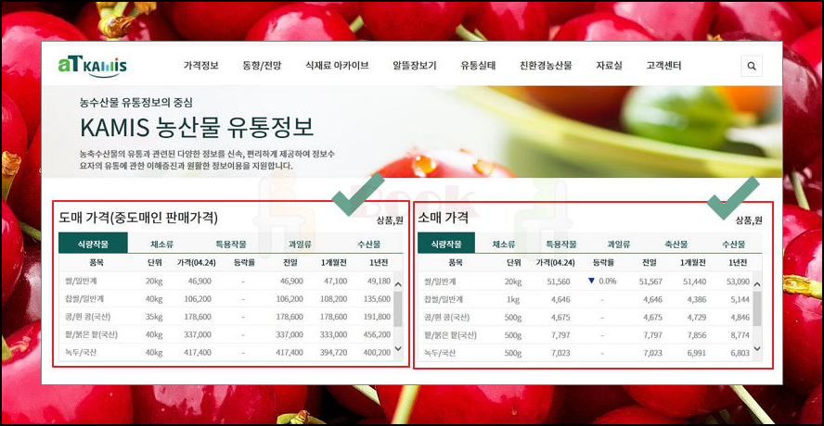The image size is (824, 426).
Task: Open the 고객센터 menu
Action: tap(663, 66)
